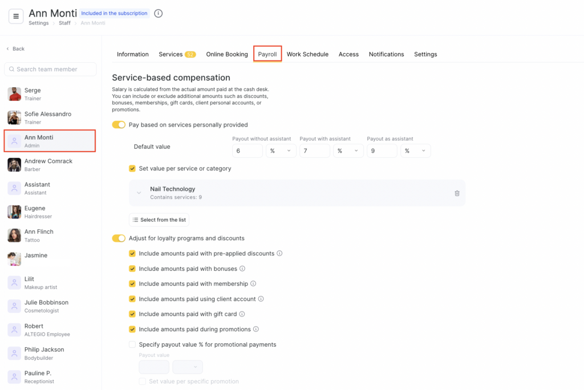584x390 pixels.
Task: Click the Search team member field
Action: 50,69
